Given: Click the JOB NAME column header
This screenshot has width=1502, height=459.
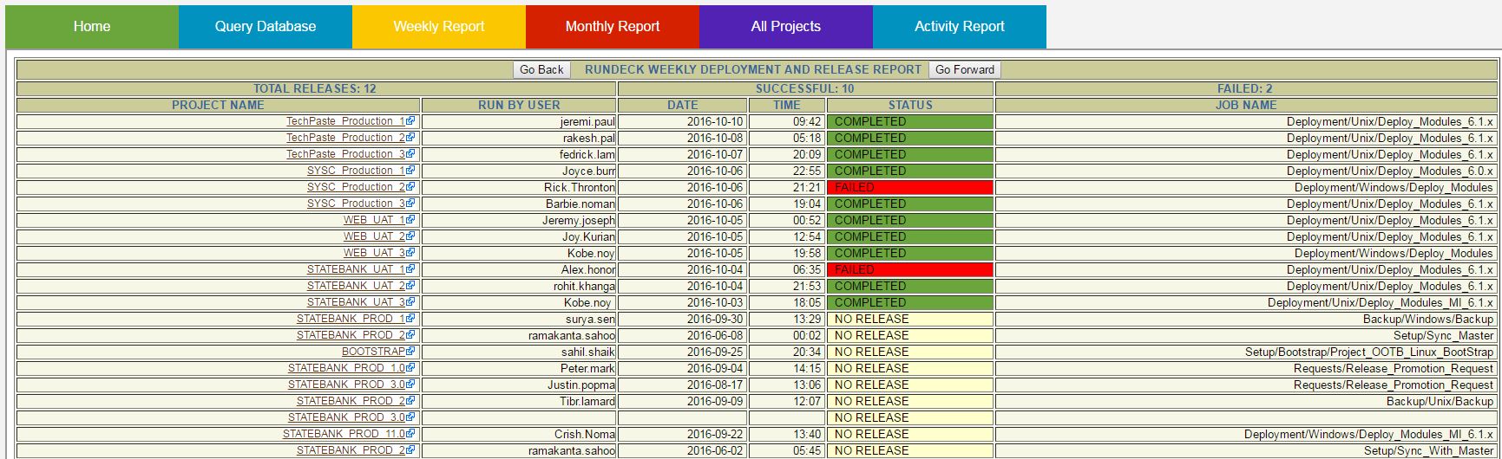Looking at the screenshot, I should click(1246, 105).
